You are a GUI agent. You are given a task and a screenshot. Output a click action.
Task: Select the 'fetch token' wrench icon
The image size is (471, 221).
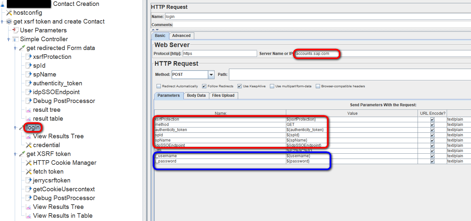coord(28,172)
